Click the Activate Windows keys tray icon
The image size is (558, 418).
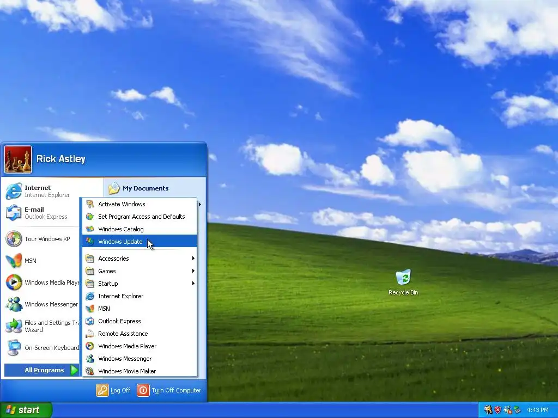[x=488, y=410]
